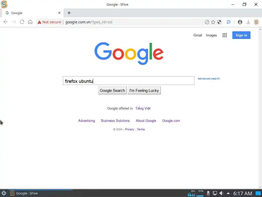Click the Google Search button
This screenshot has height=197, width=262.
[x=112, y=91]
